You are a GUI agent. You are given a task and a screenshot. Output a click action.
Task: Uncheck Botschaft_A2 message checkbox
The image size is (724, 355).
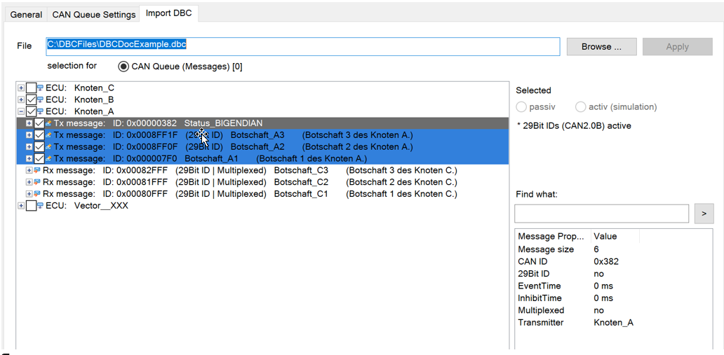pos(39,146)
